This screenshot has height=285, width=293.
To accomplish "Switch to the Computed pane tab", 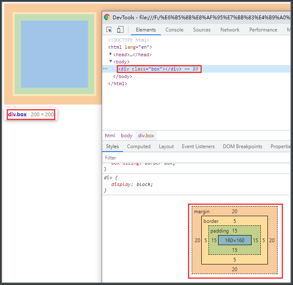I will (x=139, y=146).
